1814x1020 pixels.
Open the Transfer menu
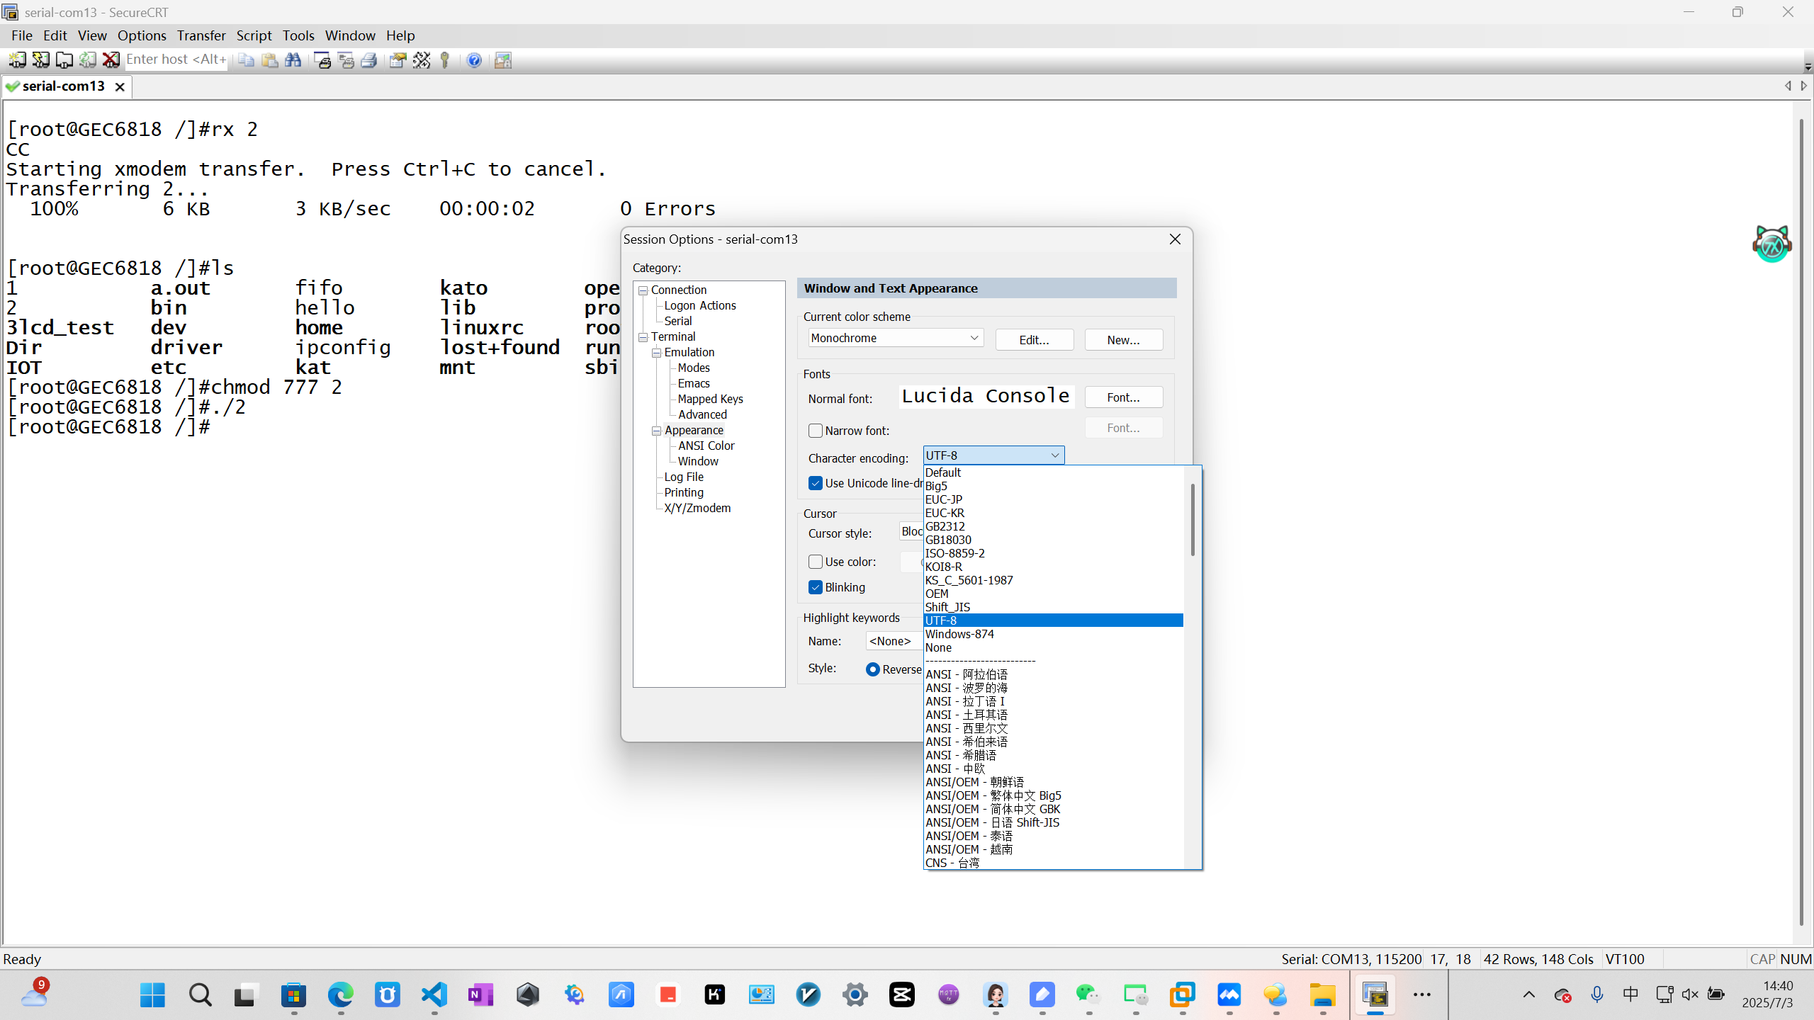[x=201, y=35]
